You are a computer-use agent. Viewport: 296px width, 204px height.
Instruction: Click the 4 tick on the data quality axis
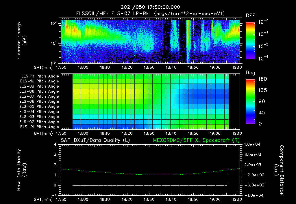coord(55,145)
